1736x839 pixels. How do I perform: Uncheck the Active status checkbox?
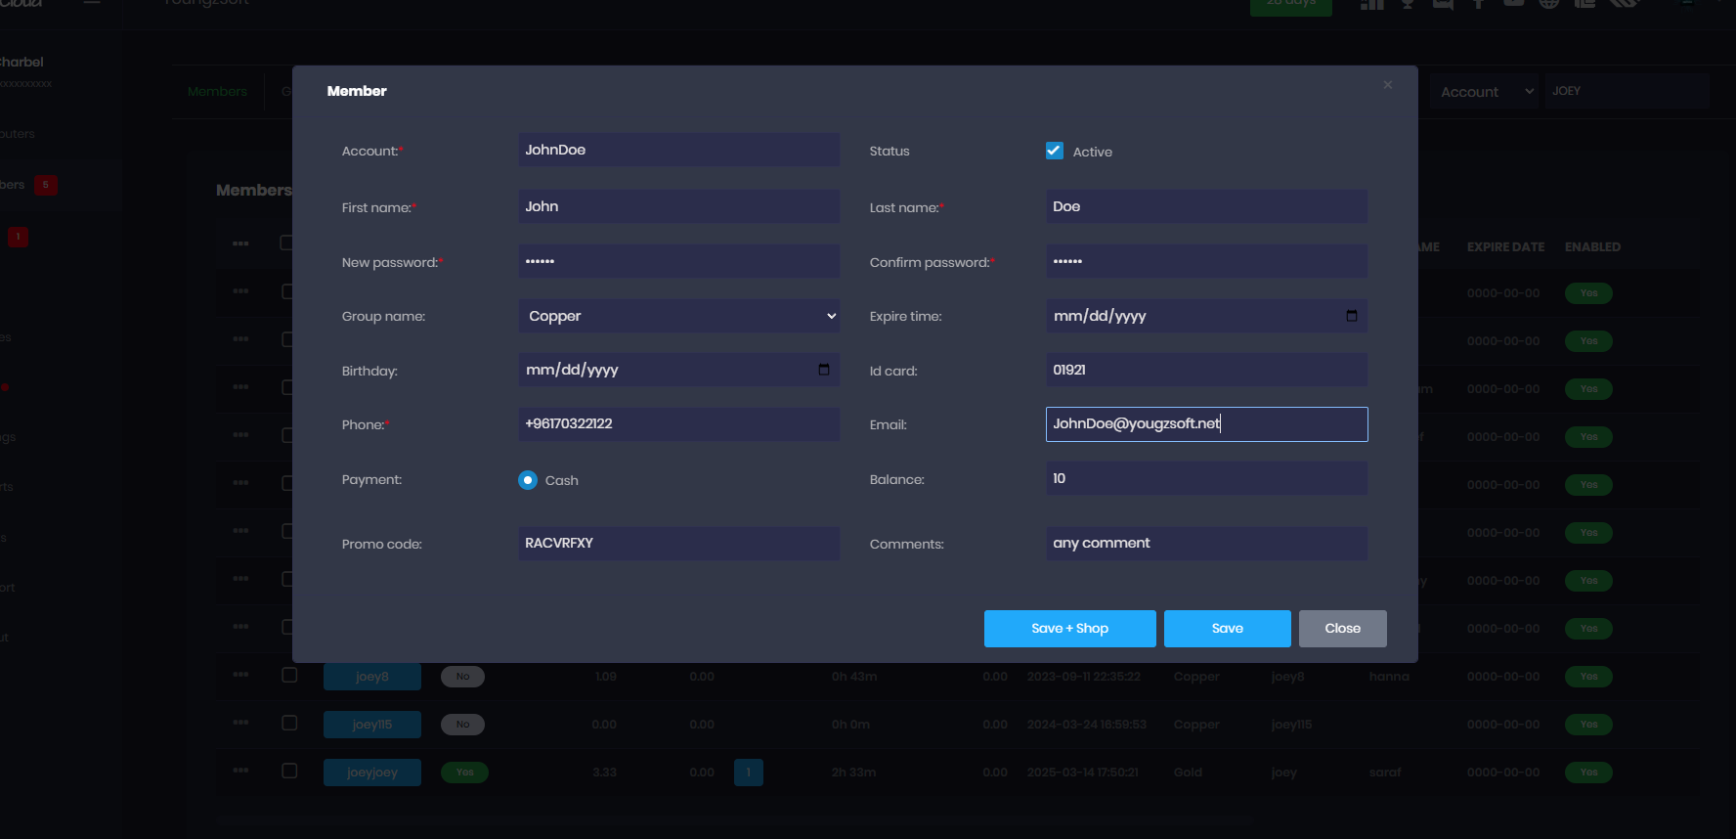(1055, 151)
